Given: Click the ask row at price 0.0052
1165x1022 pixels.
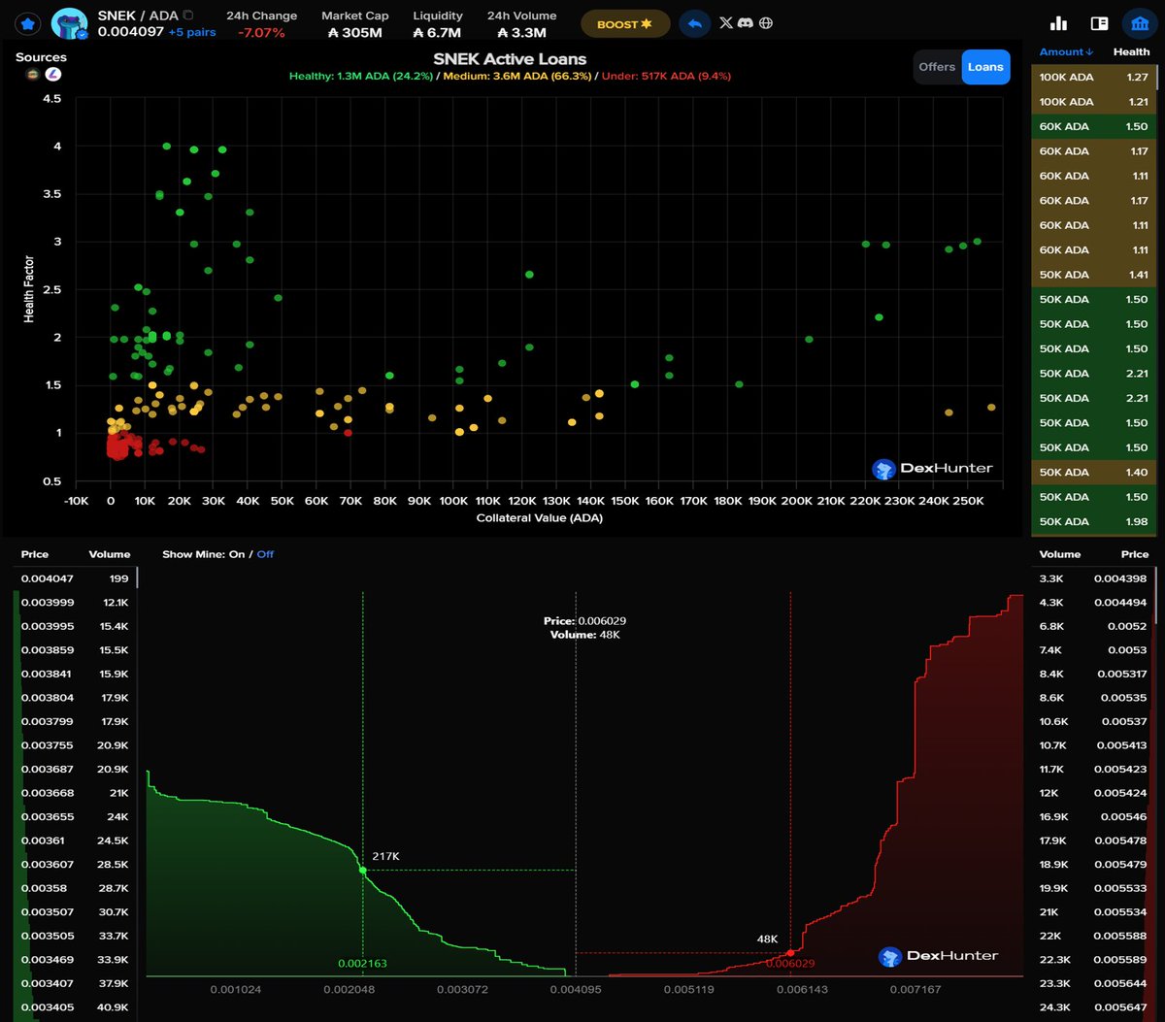Looking at the screenshot, I should (x=1093, y=626).
